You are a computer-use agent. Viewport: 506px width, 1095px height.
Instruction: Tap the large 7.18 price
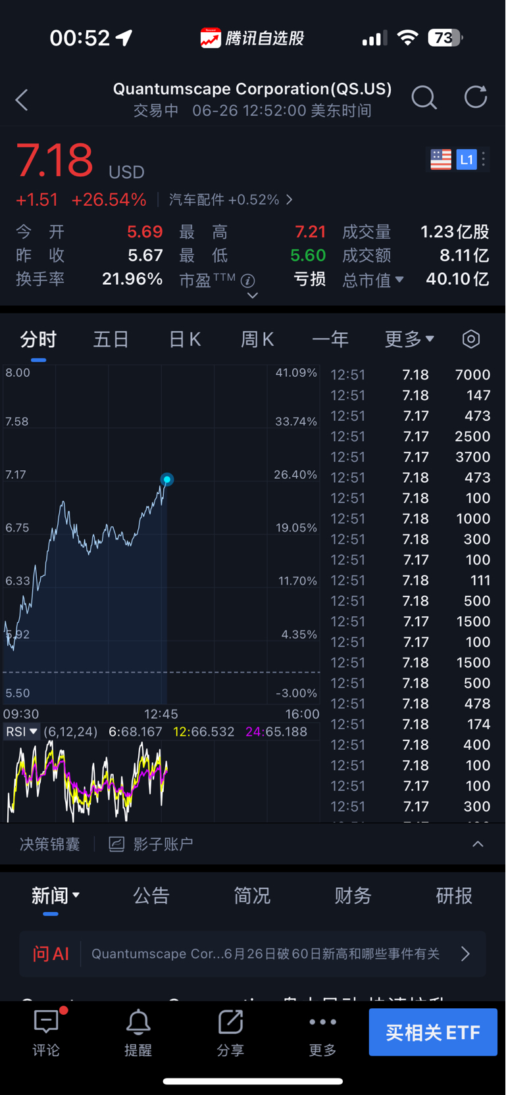54,160
